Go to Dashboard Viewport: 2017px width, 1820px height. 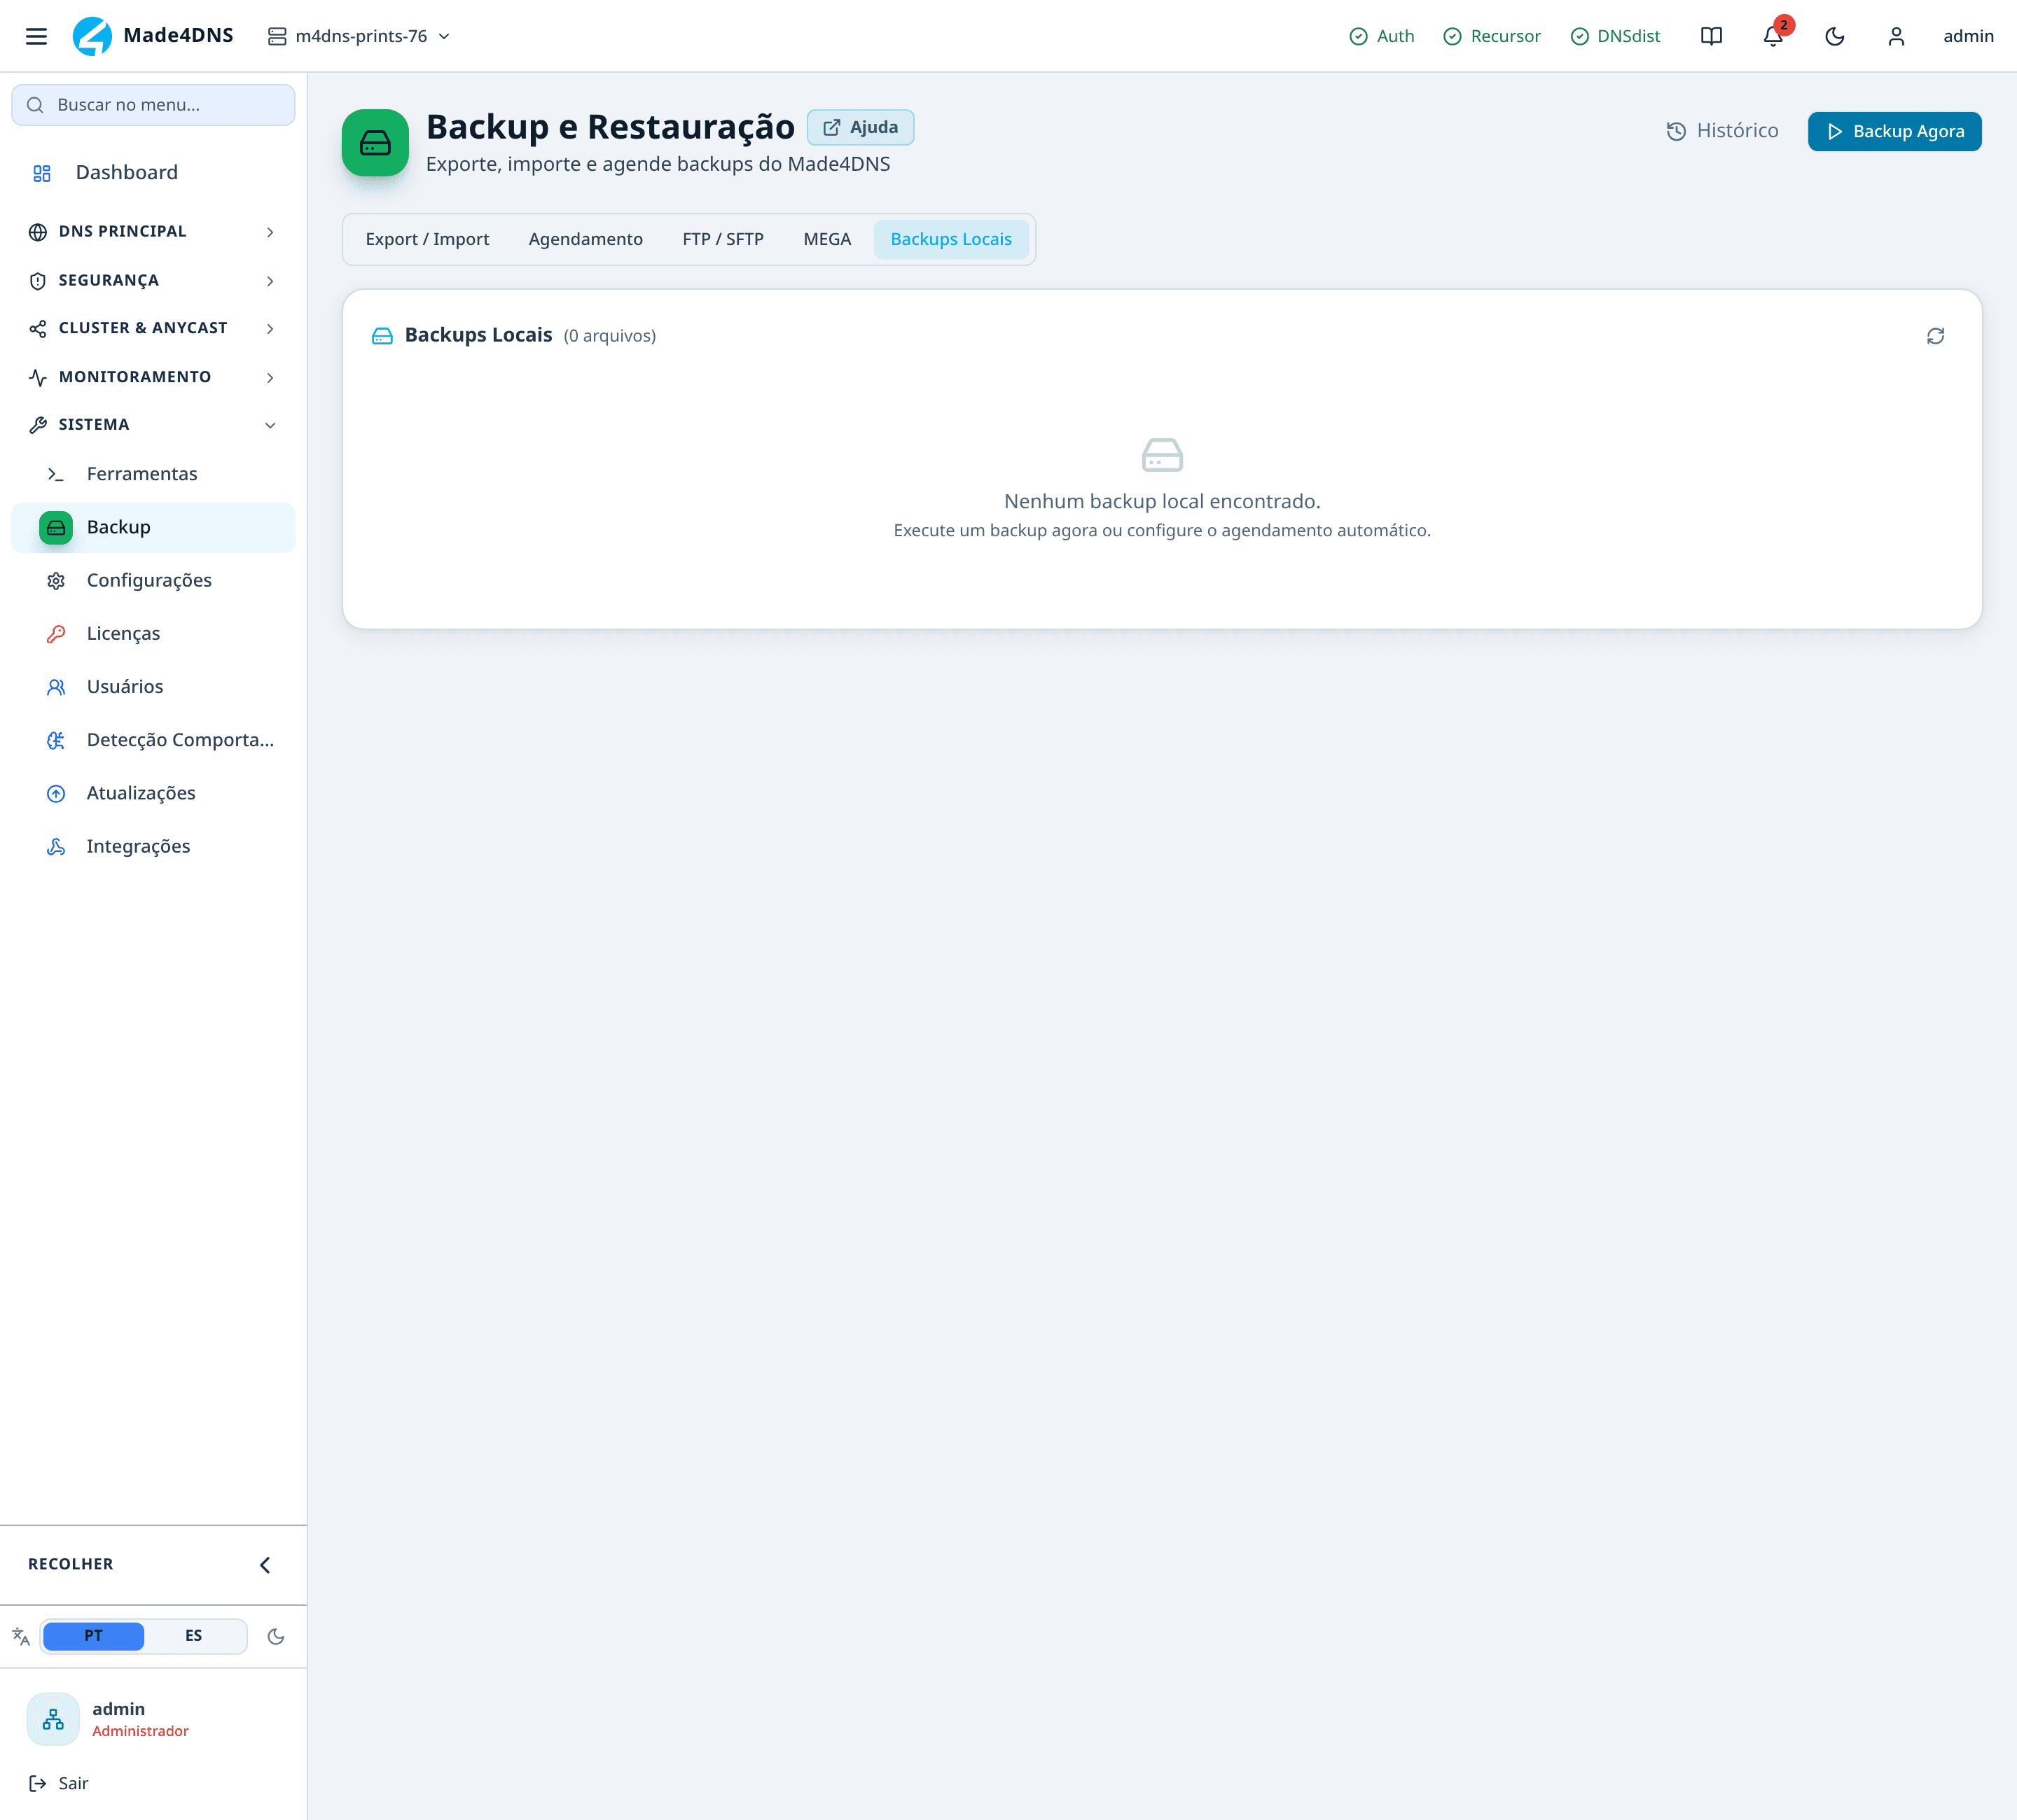click(153, 173)
